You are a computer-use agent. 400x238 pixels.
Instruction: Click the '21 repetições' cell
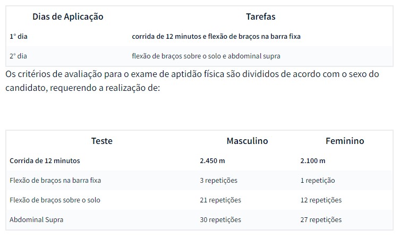coord(220,200)
